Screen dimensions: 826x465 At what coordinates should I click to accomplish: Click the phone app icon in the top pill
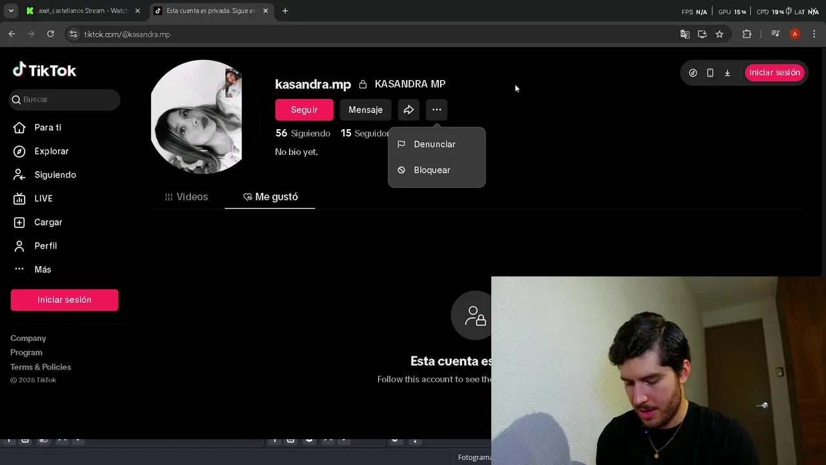pos(710,73)
